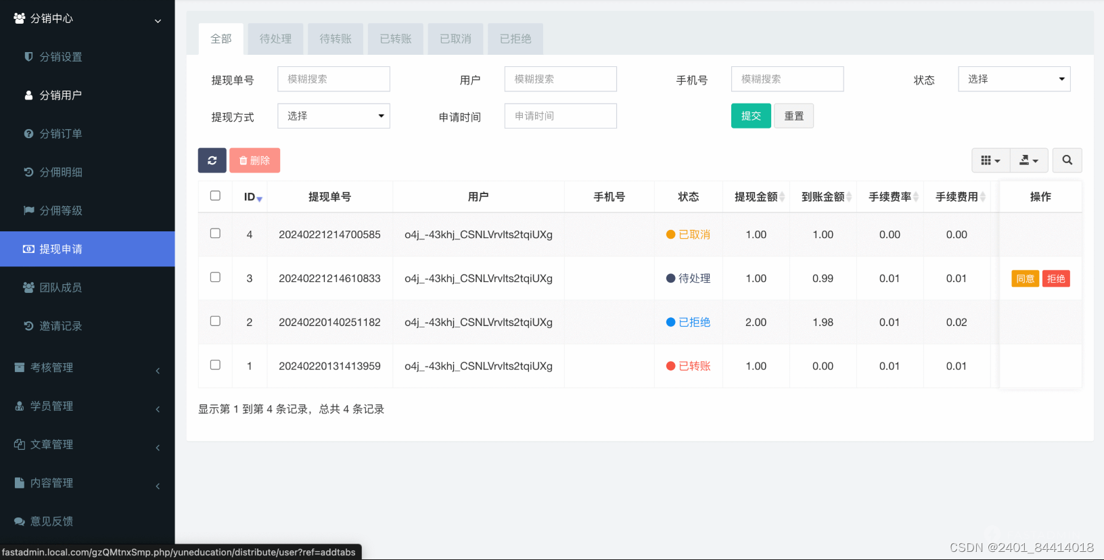
Task: Switch to the 待处理 tab
Action: click(275, 39)
